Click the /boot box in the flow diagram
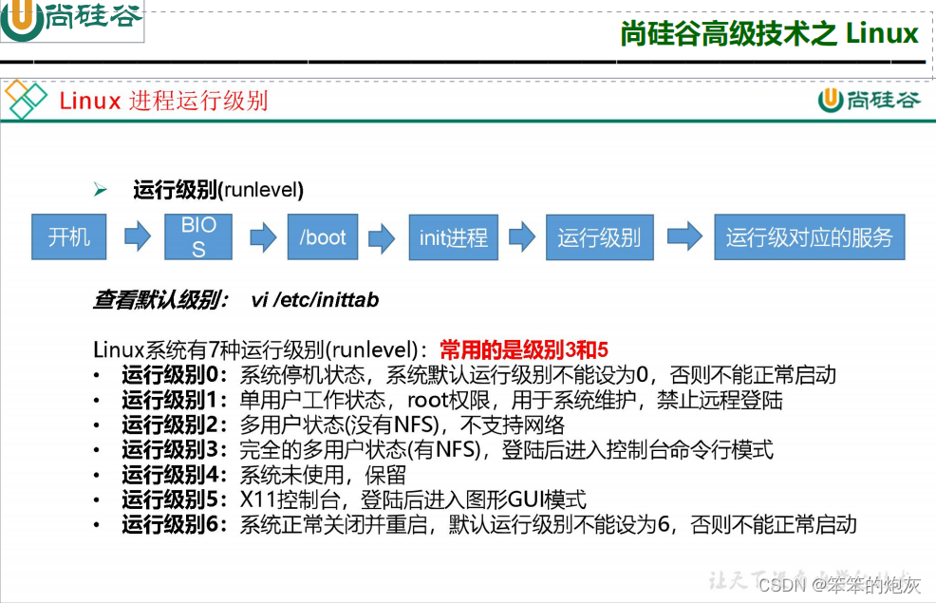 pyautogui.click(x=323, y=237)
